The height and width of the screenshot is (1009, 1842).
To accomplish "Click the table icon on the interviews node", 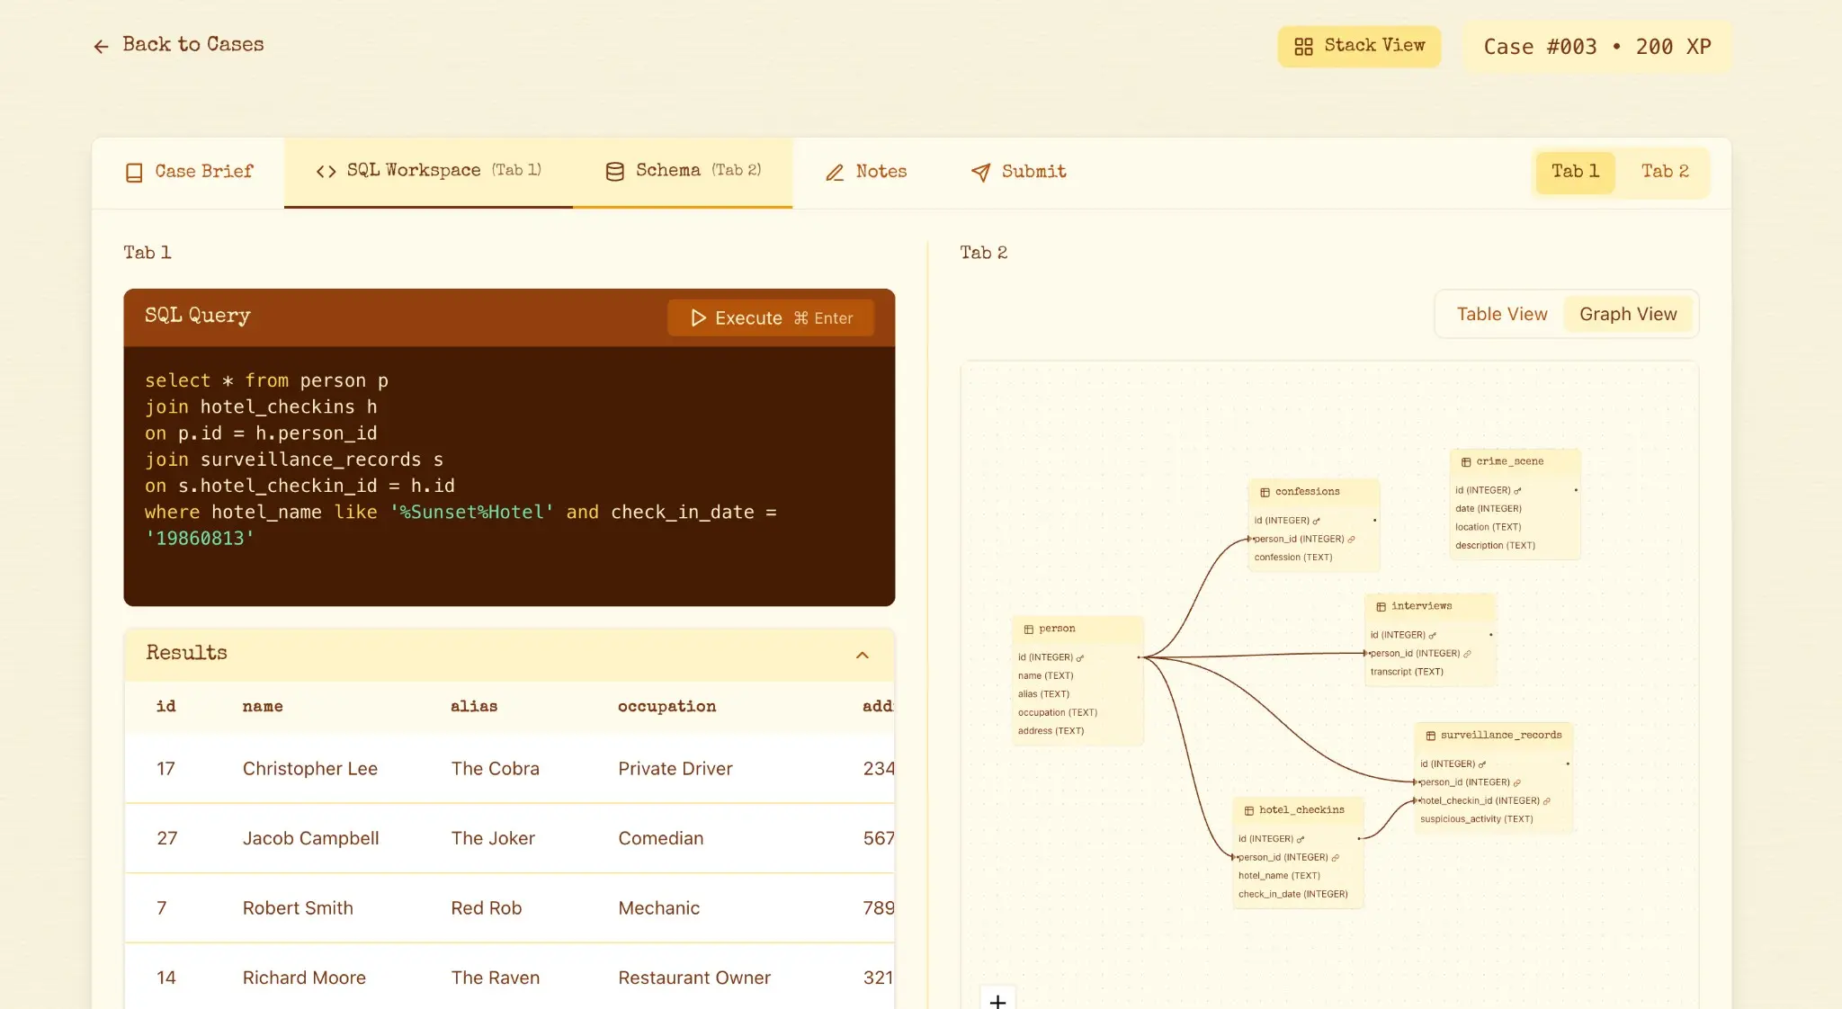I will tap(1381, 607).
